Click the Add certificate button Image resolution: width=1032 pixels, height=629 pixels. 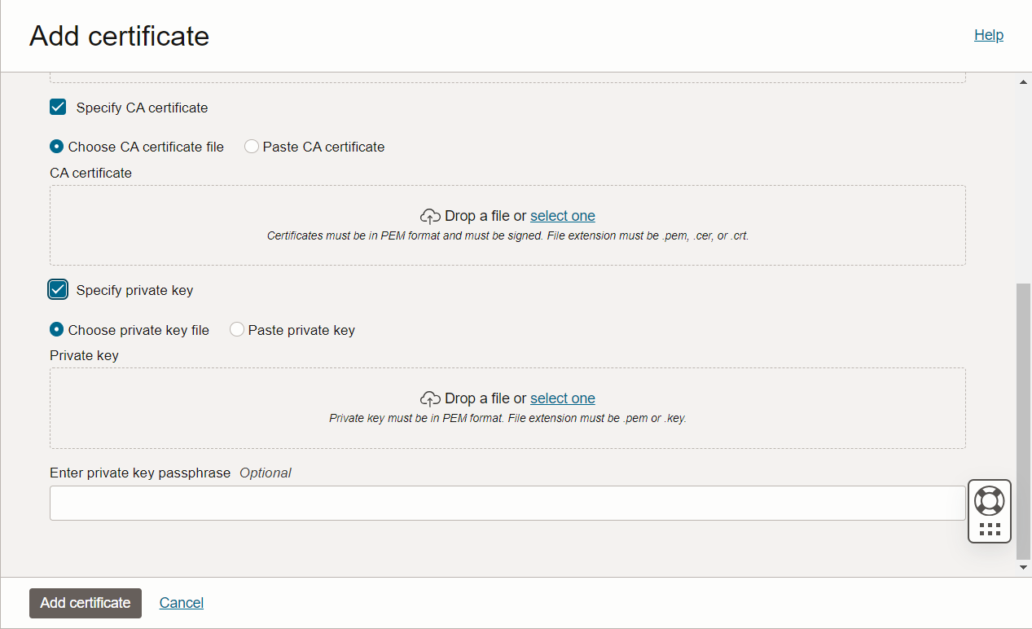pyautogui.click(x=86, y=603)
